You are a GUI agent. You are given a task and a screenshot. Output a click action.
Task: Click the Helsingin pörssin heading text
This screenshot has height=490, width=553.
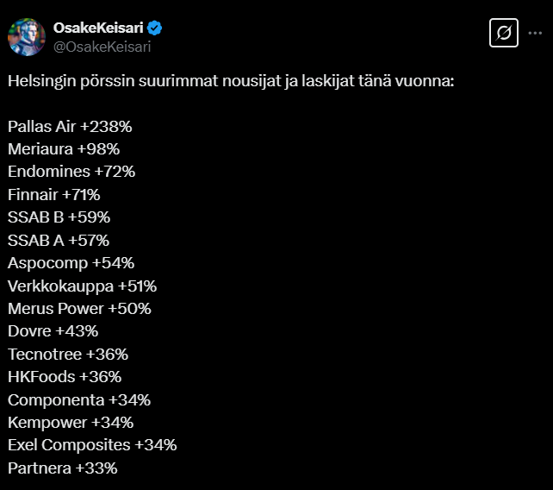[231, 81]
